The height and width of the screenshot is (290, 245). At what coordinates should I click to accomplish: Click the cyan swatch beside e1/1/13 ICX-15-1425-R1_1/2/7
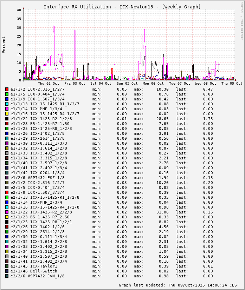point(7,104)
